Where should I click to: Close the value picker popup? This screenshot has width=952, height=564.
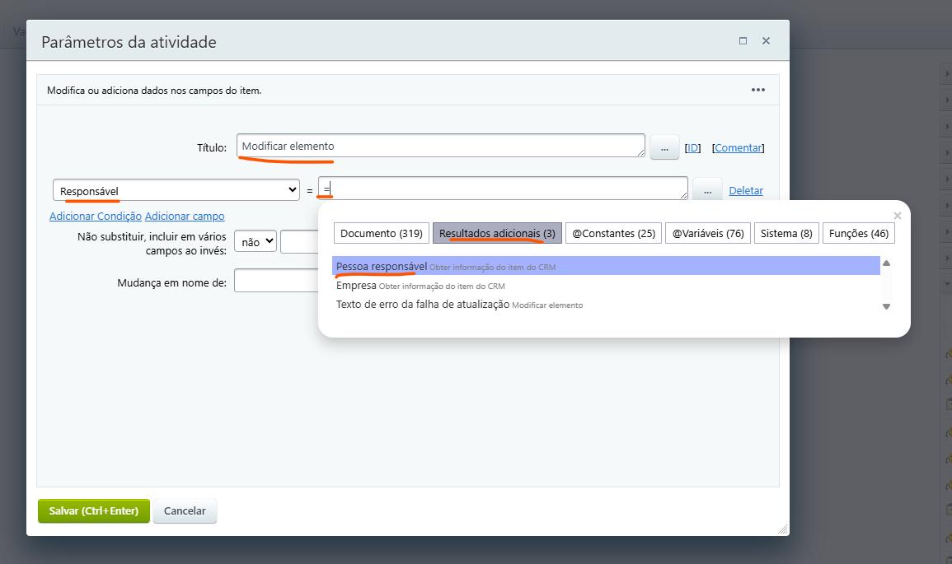tap(897, 216)
